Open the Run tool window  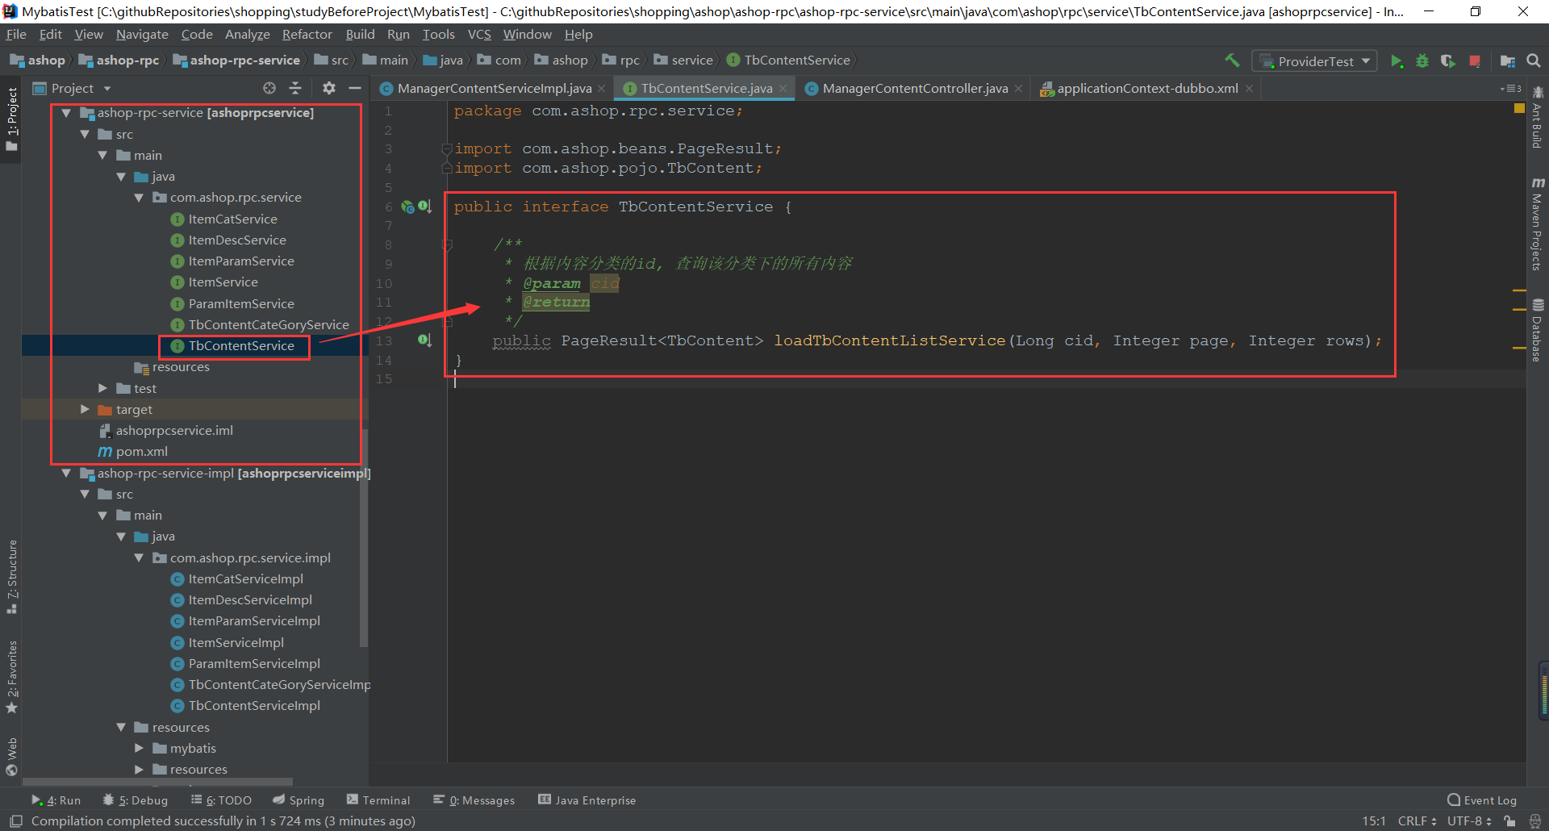(x=56, y=800)
